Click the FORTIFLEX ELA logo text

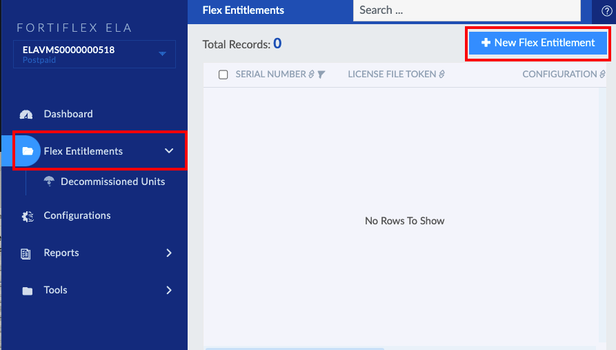74,28
